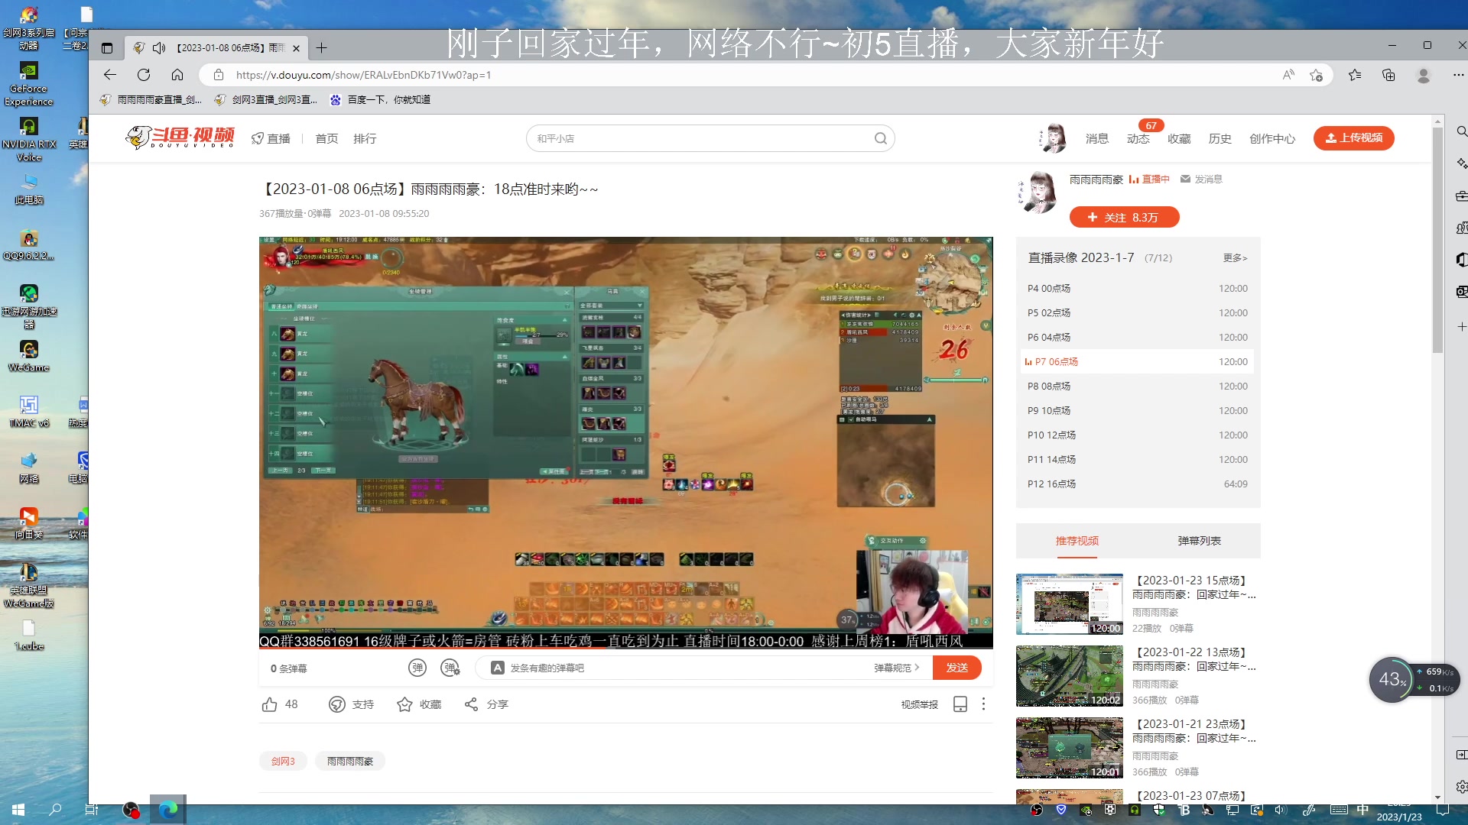Viewport: 1468px width, 825px height.
Task: Open the user avatar in the header
Action: [1053, 138]
